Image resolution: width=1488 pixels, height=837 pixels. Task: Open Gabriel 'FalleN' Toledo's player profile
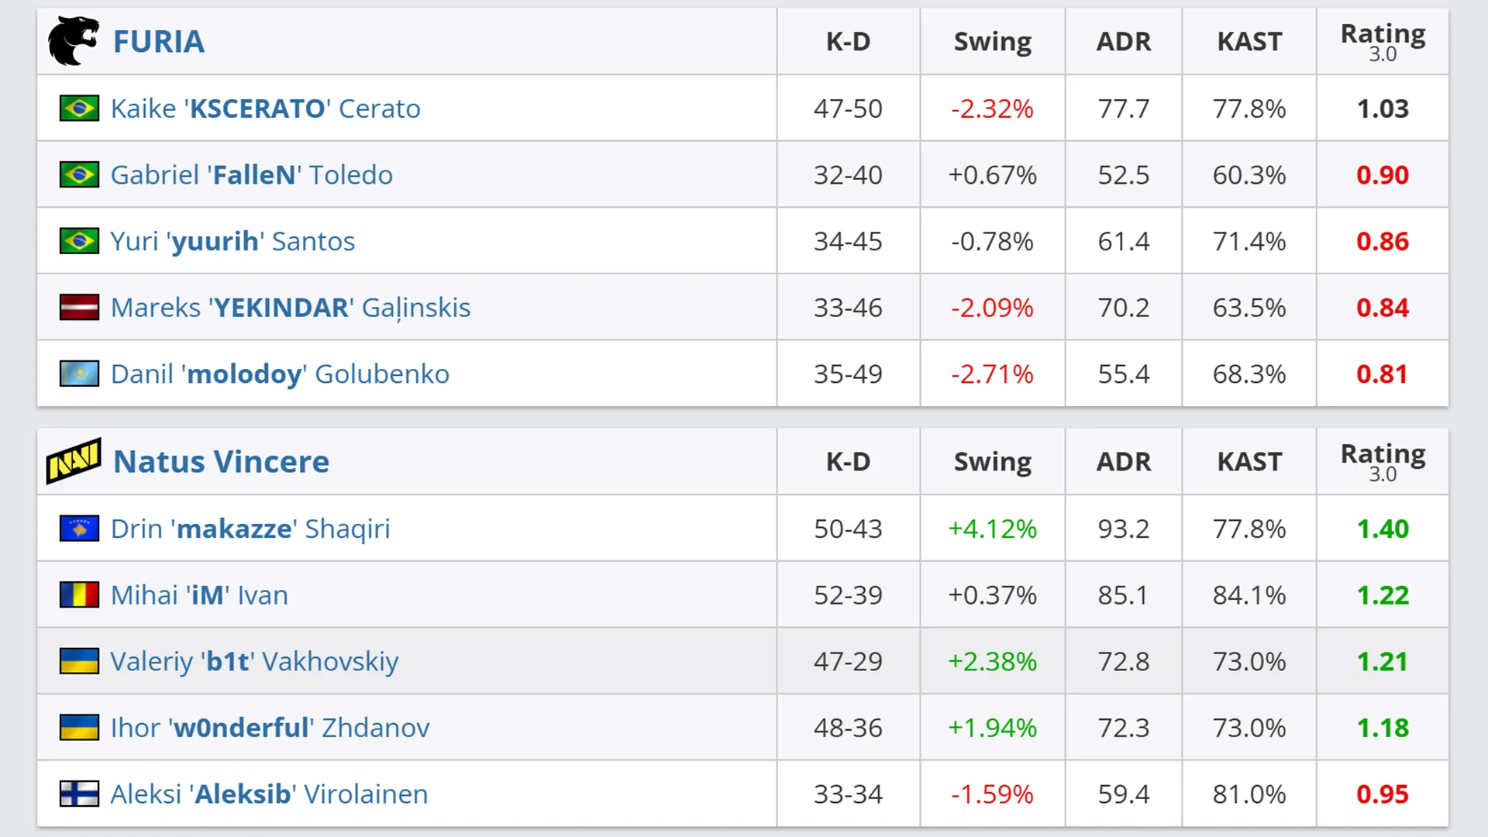click(x=251, y=175)
